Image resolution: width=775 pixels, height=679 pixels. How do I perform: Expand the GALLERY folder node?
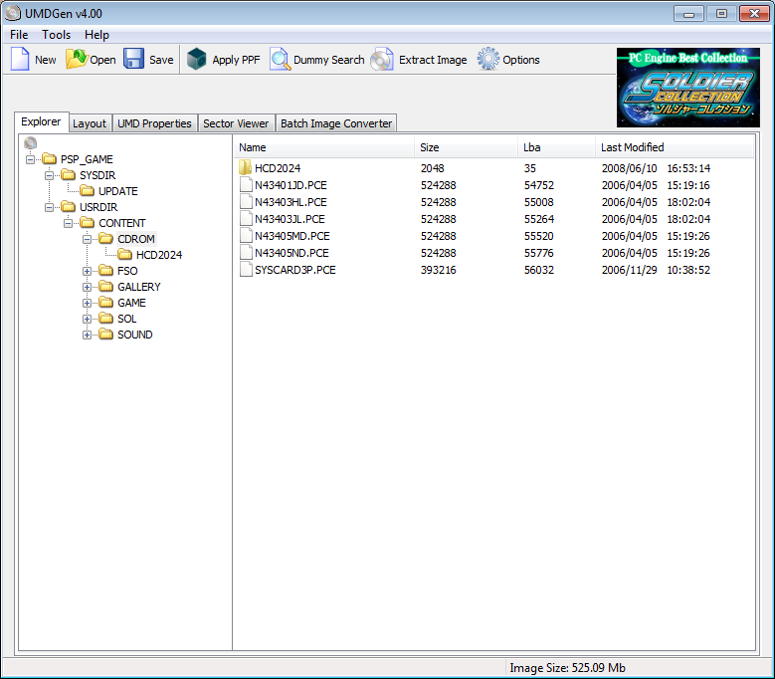pyautogui.click(x=88, y=287)
